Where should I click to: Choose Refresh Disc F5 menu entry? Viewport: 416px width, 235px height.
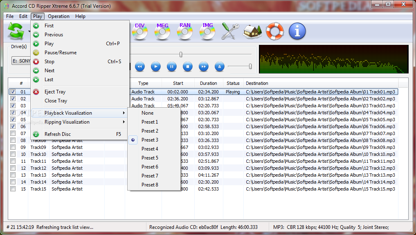(80, 134)
